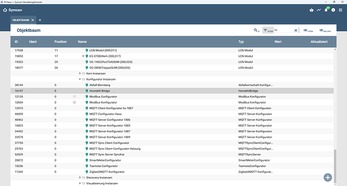The height and width of the screenshot is (186, 347).
Task: Click ID 37755 cell
Action: point(19,143)
